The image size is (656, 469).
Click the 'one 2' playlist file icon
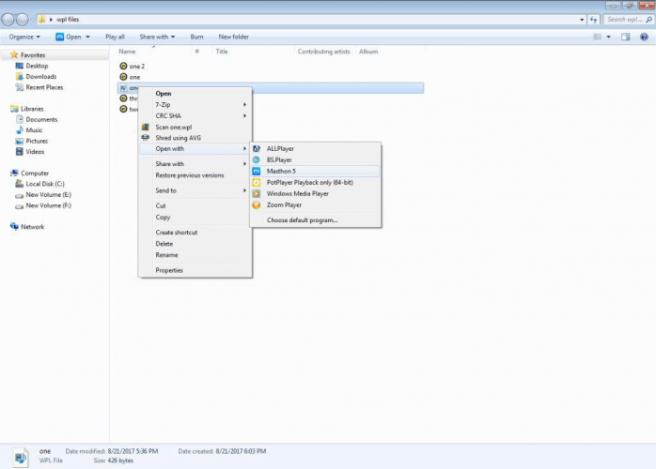[x=123, y=66]
